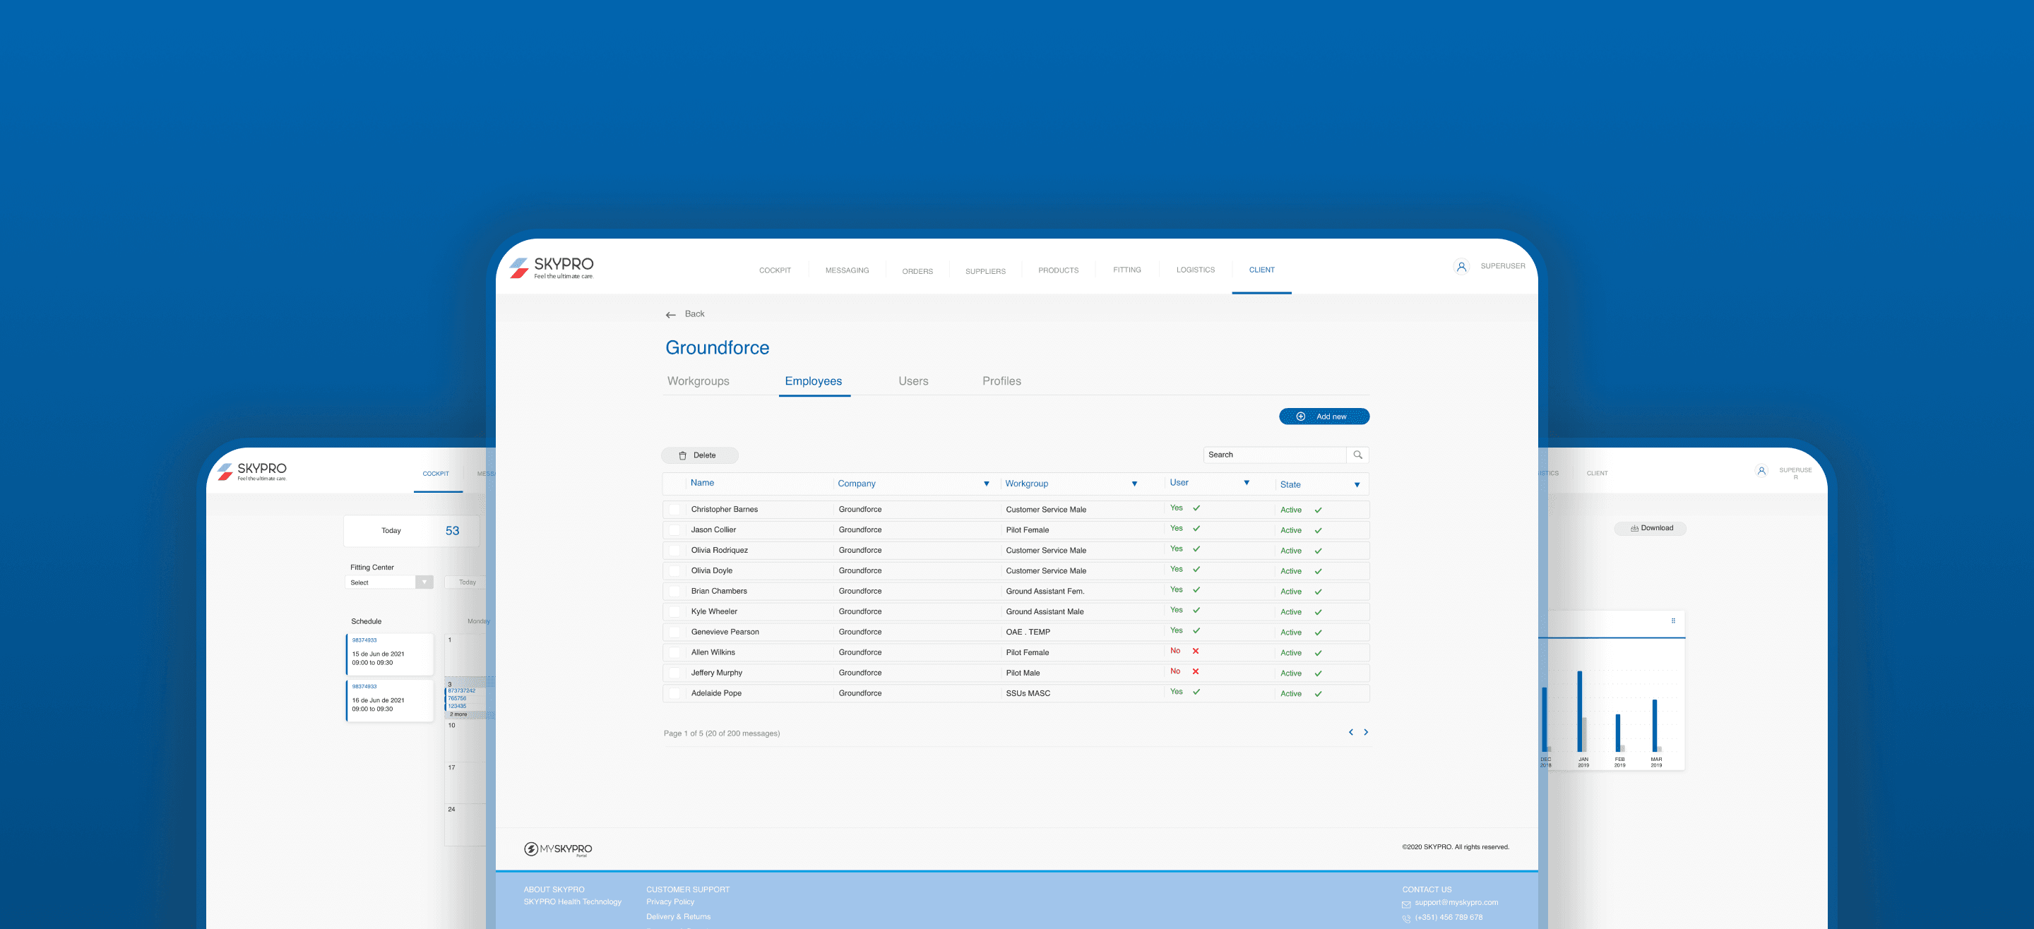The height and width of the screenshot is (929, 2034).
Task: Click the Delete button
Action: [x=698, y=455]
